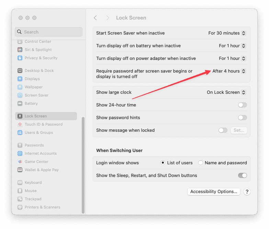Viewport: 269px width, 229px height.
Task: Open Printers & Scanners label
Action: pyautogui.click(x=42, y=207)
